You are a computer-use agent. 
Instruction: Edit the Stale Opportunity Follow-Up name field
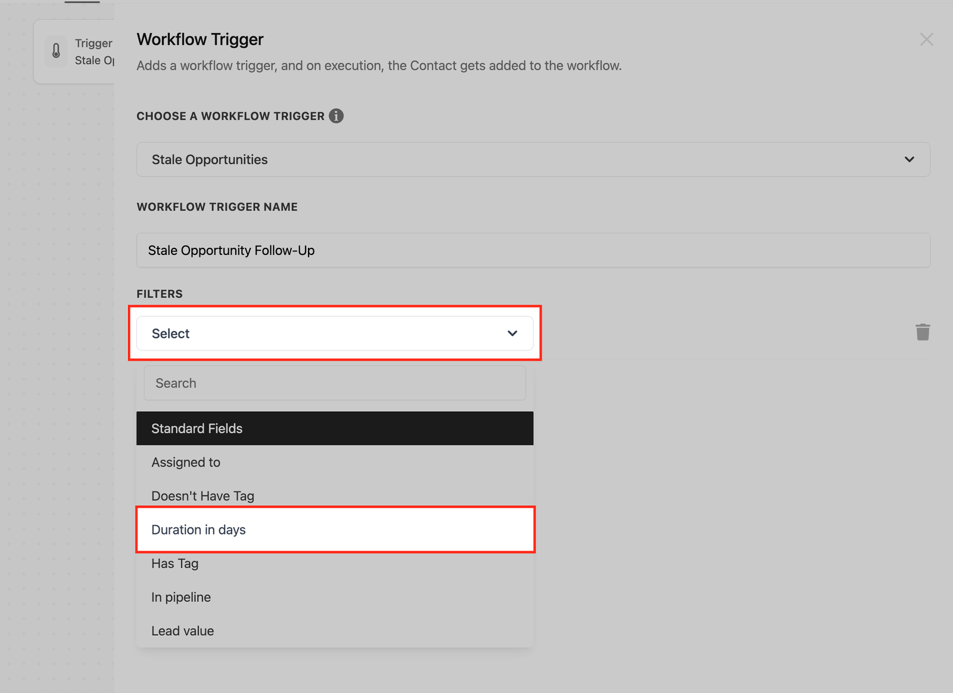tap(532, 250)
